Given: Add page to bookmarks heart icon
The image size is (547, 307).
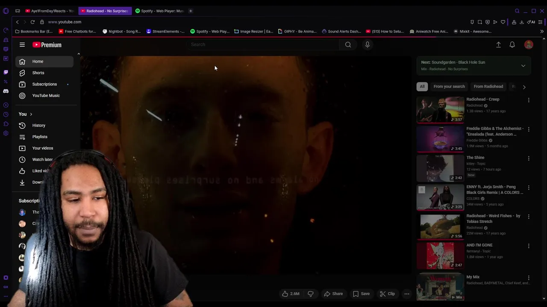Looking at the screenshot, I should coord(503,22).
